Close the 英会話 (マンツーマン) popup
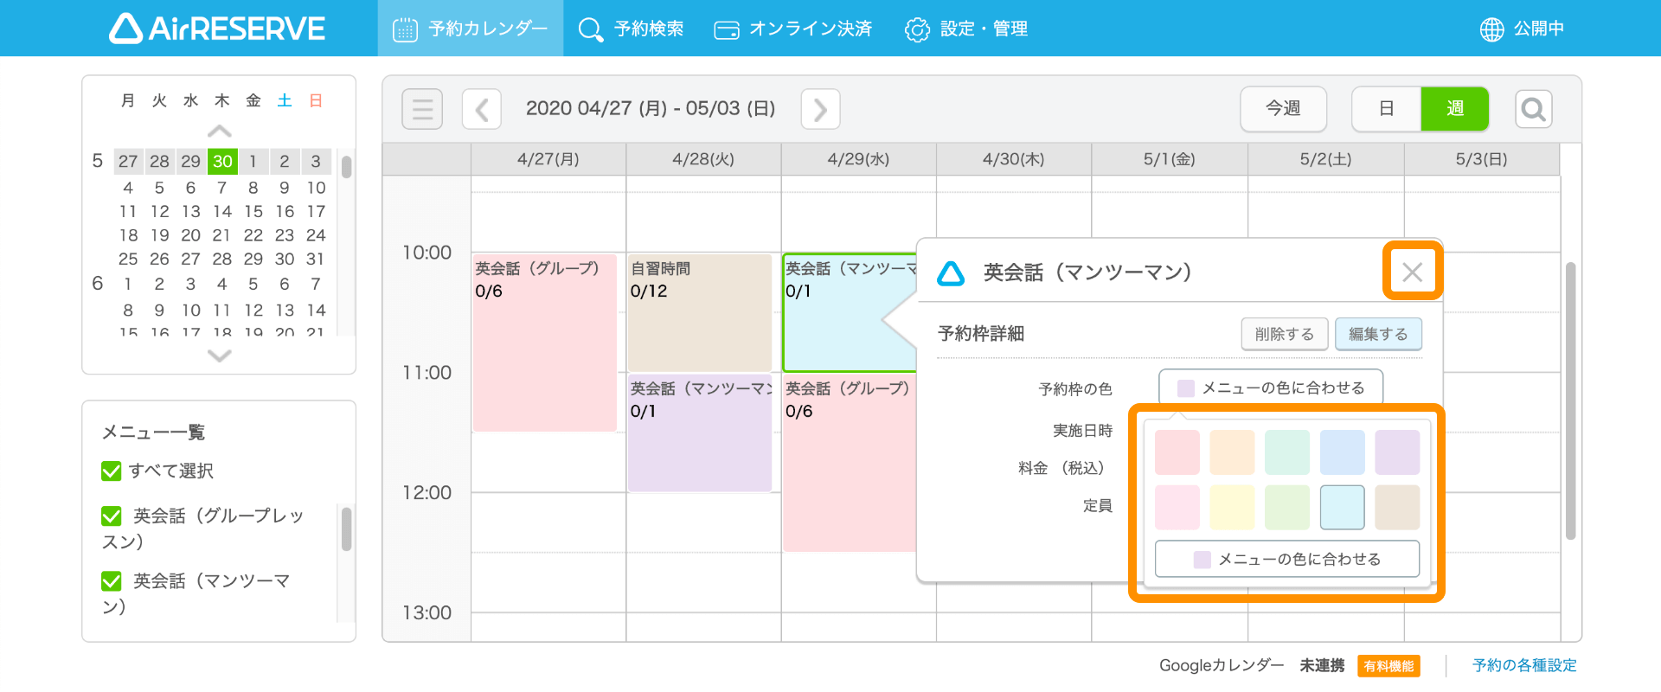The width and height of the screenshot is (1661, 692). click(1412, 272)
